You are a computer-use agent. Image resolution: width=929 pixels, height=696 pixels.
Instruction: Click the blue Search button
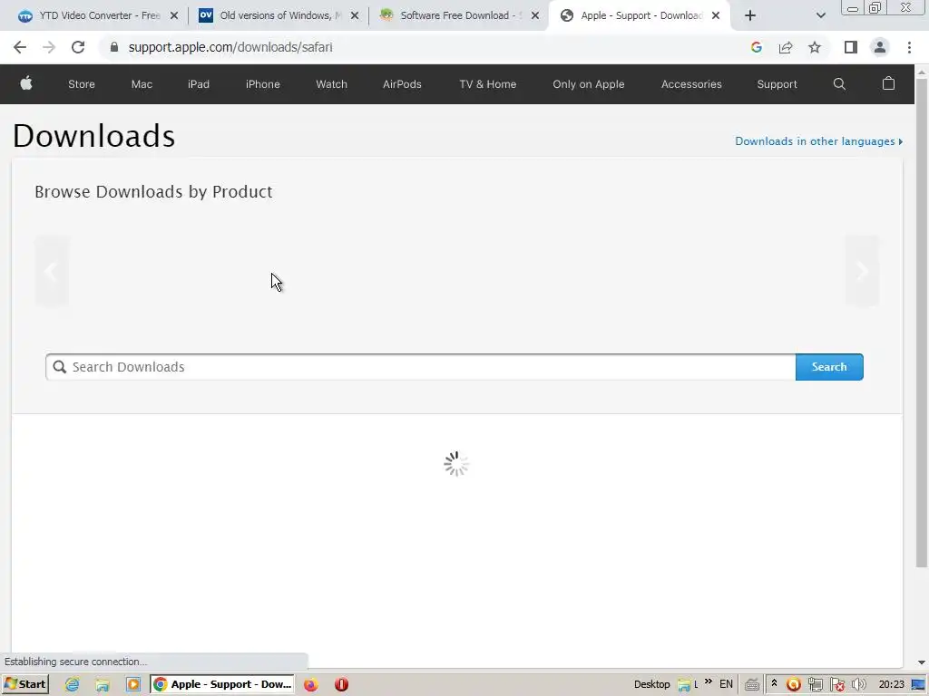point(829,367)
